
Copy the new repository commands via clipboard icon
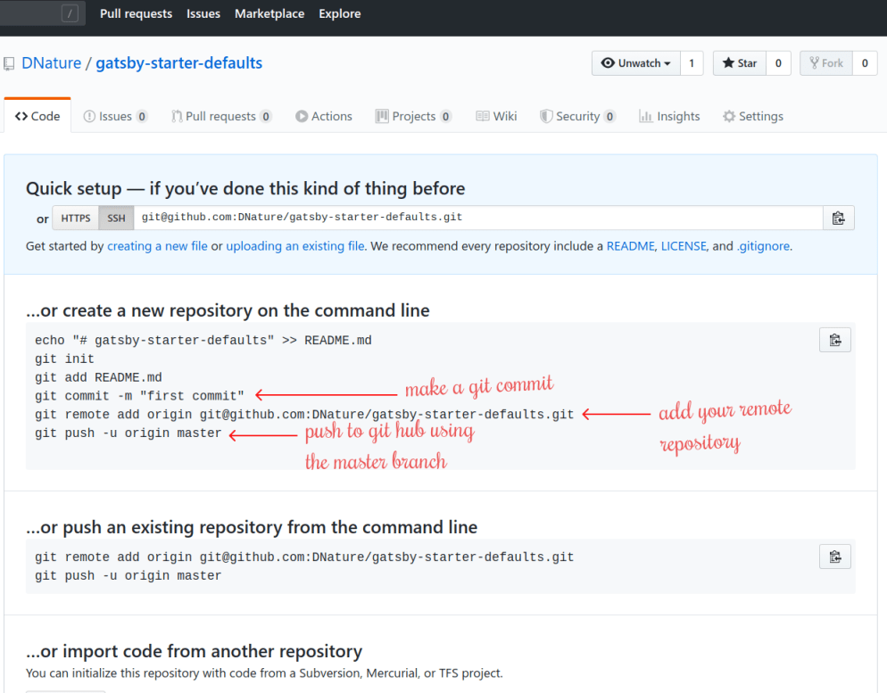coord(834,339)
